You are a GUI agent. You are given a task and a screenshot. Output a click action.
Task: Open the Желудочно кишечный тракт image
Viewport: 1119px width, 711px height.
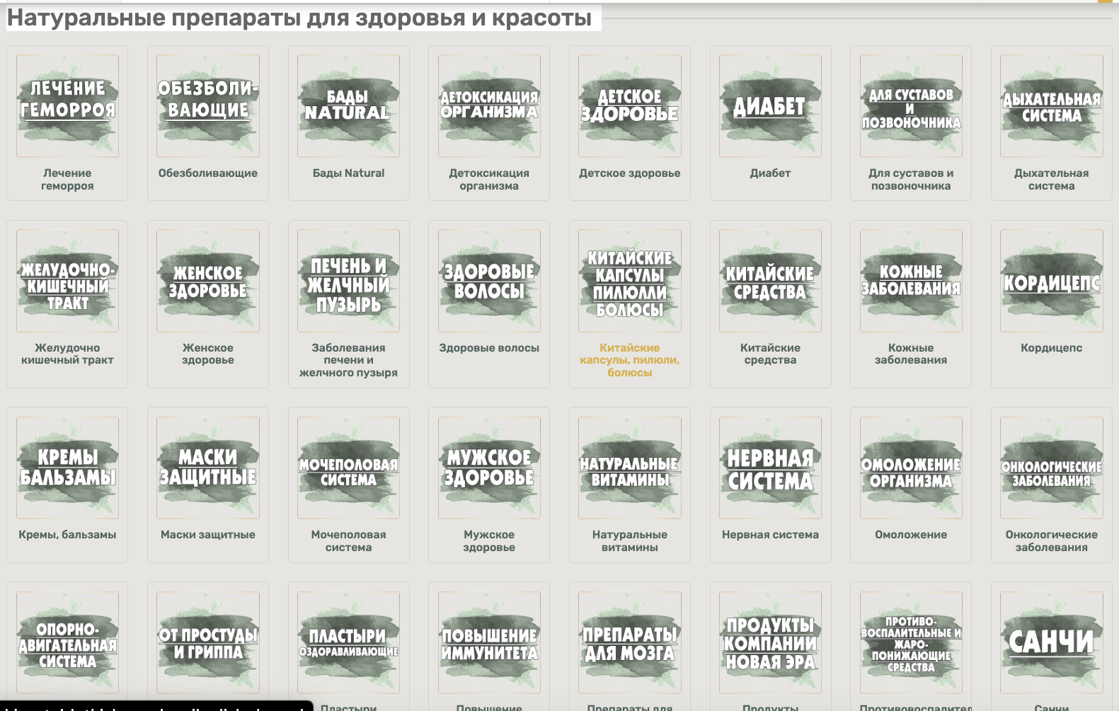(67, 281)
